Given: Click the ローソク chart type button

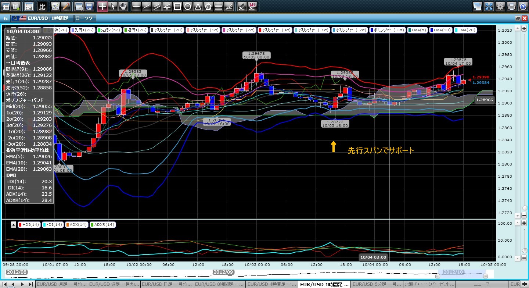Looking at the screenshot, I should (x=84, y=18).
